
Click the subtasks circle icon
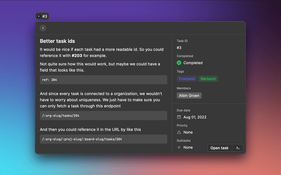pyautogui.click(x=179, y=147)
